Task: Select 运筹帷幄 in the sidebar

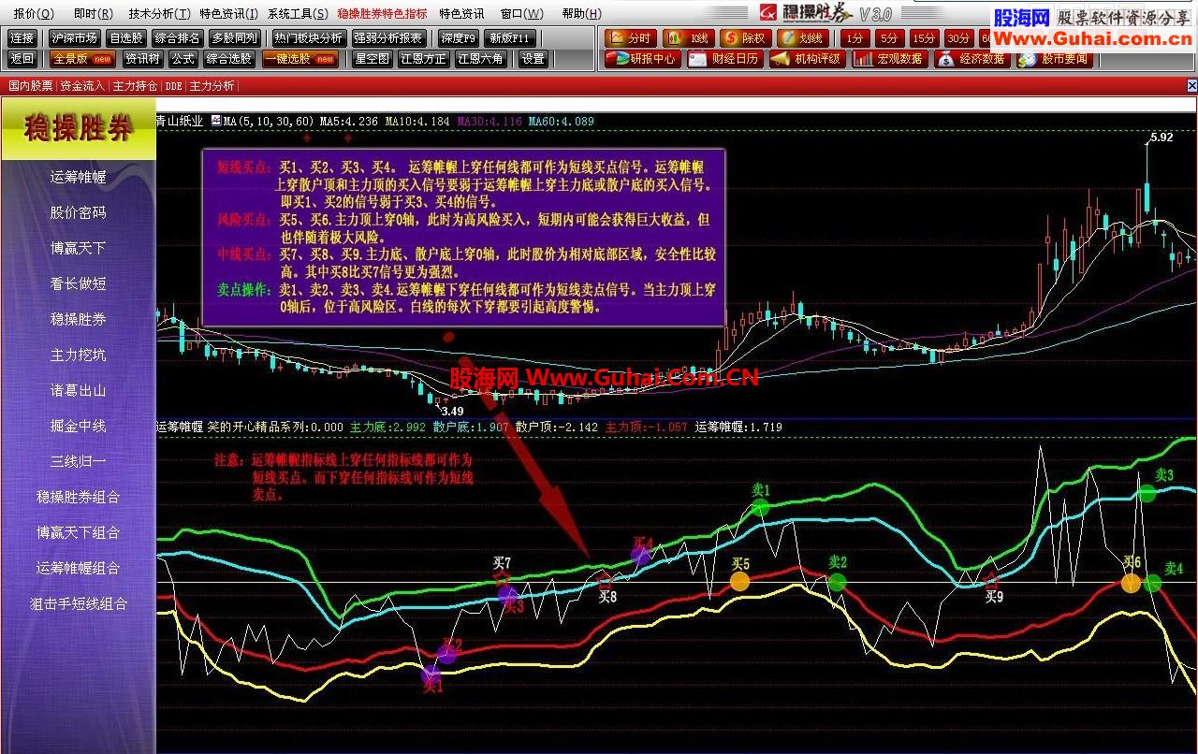Action: [x=79, y=177]
